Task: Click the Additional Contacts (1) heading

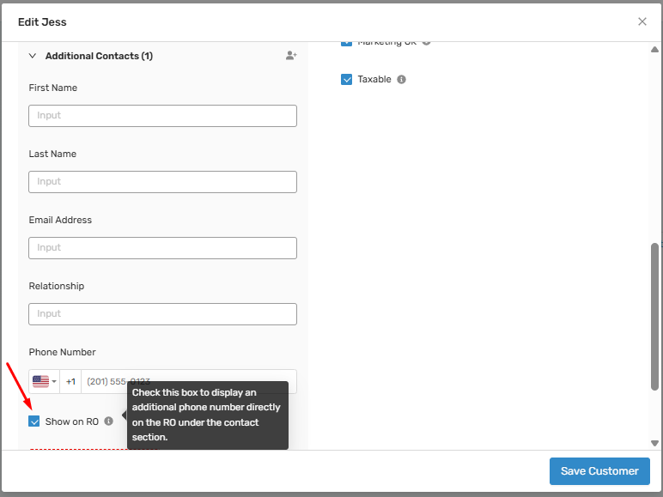Action: pos(99,56)
